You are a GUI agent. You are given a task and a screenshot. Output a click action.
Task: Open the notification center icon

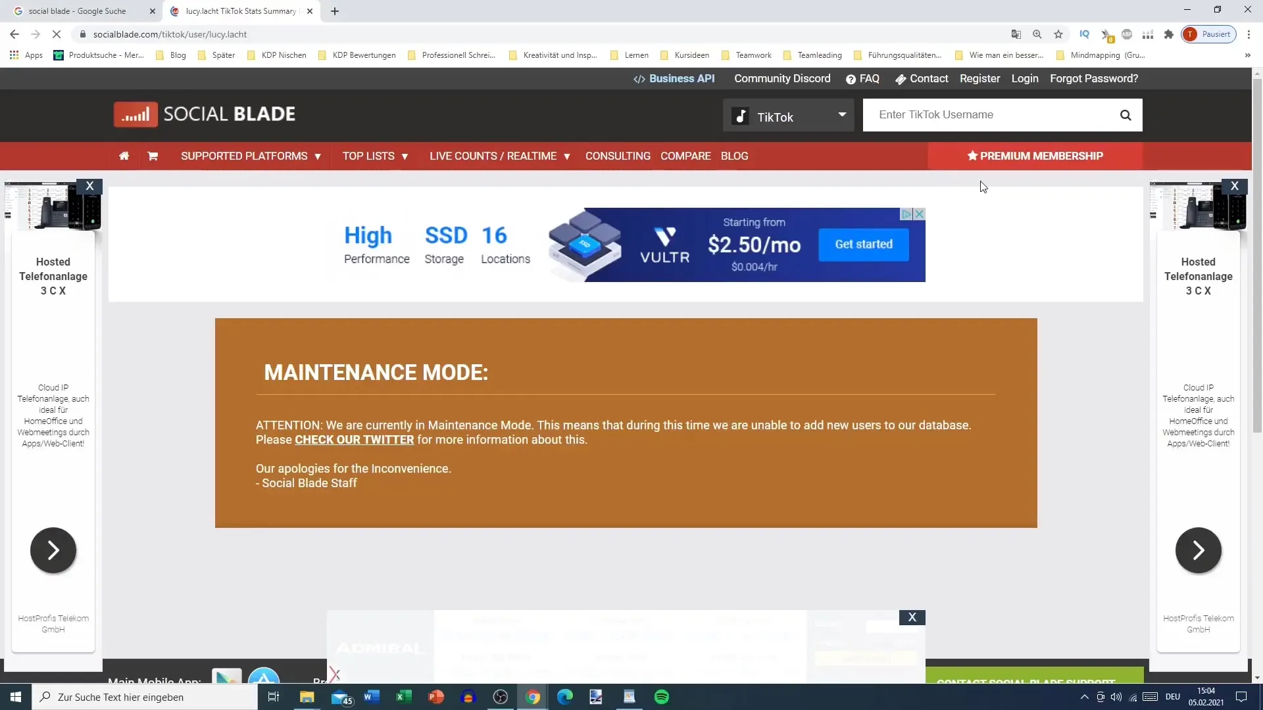[1241, 697]
